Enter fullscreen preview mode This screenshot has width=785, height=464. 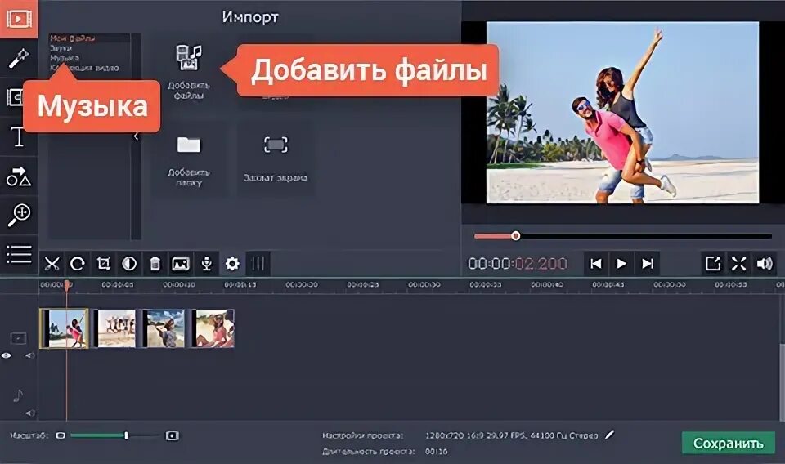click(739, 264)
